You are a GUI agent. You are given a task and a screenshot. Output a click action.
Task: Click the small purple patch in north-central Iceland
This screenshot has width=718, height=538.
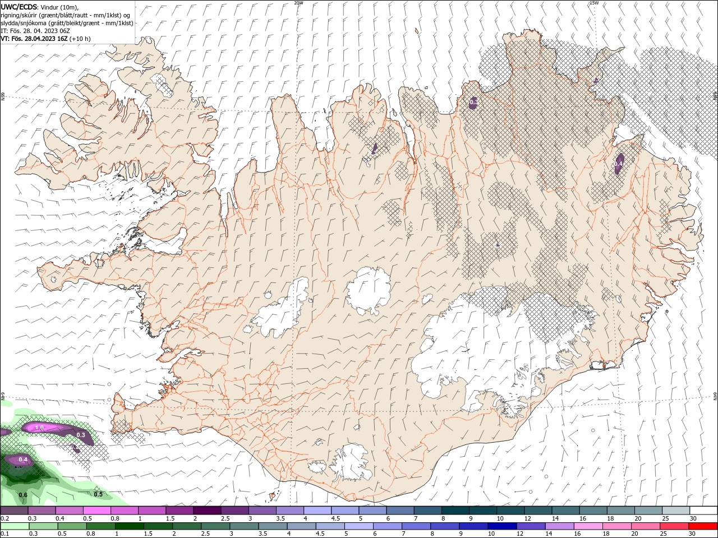click(375, 148)
